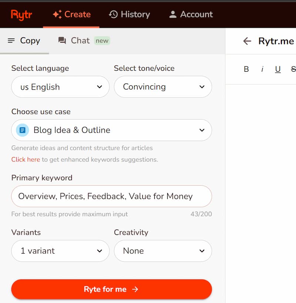Click the 'Primary keyword' label

click(x=42, y=178)
